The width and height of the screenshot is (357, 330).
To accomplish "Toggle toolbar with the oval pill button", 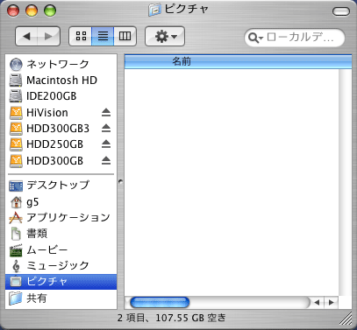I will coord(341,11).
